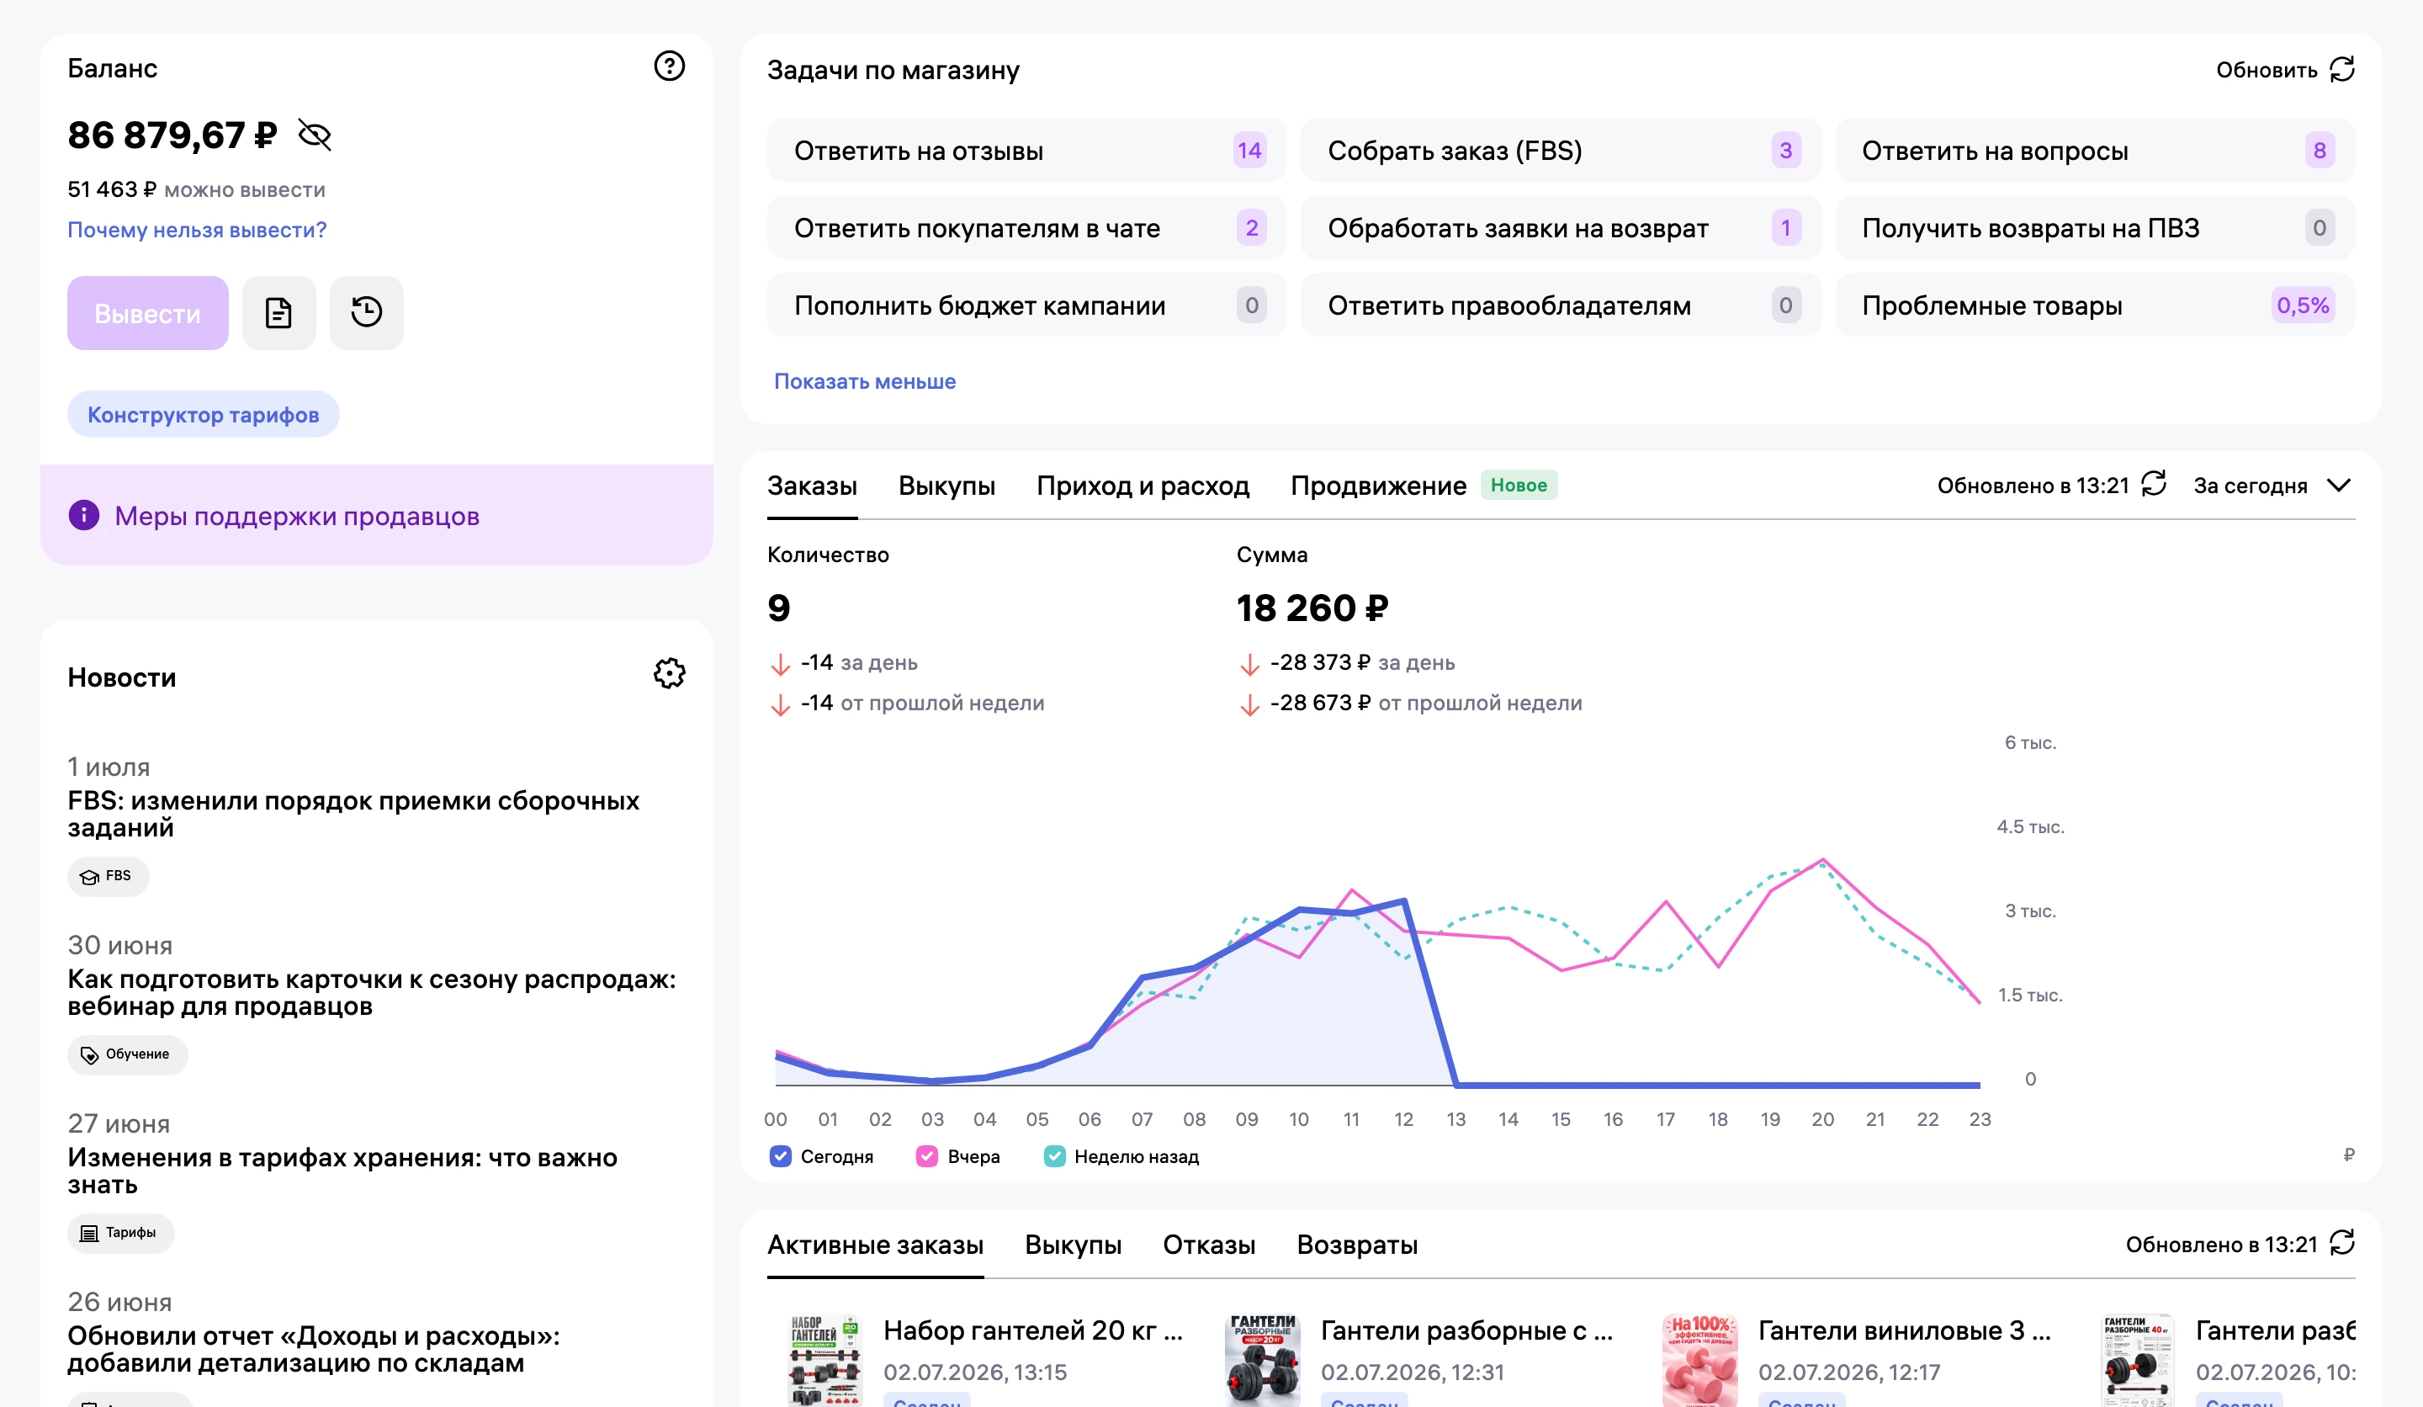Switch to the Отказы orders tab
Image resolution: width=2423 pixels, height=1407 pixels.
coord(1209,1245)
